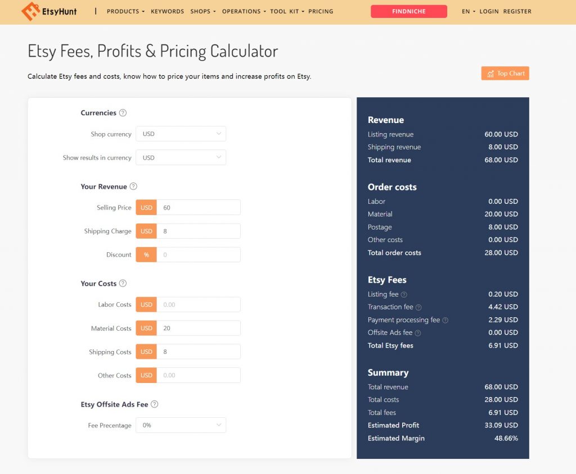Open the Currencies help tooltip
576x474 pixels.
click(x=123, y=113)
